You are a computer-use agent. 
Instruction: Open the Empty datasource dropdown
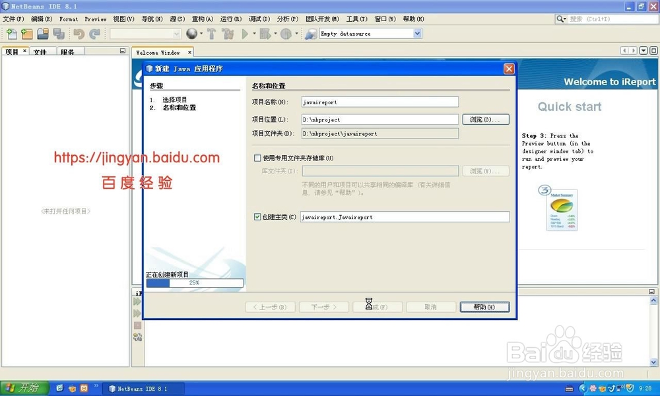(x=417, y=34)
